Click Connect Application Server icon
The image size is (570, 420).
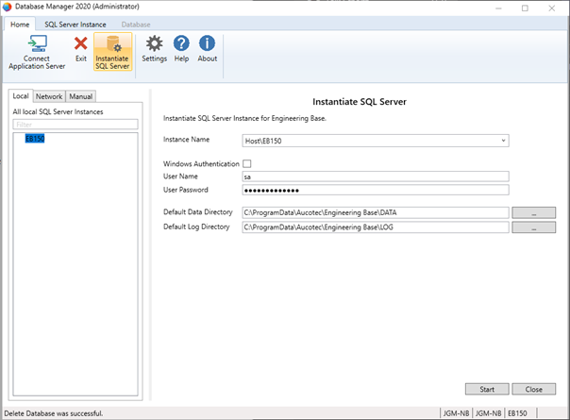pos(37,44)
